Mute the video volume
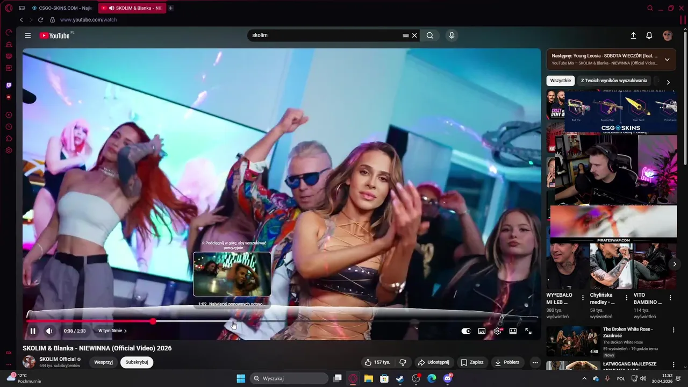Image resolution: width=688 pixels, height=387 pixels. tap(49, 331)
